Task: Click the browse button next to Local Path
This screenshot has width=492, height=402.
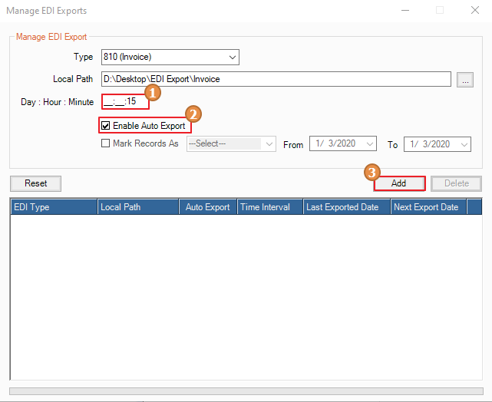Action: point(464,80)
